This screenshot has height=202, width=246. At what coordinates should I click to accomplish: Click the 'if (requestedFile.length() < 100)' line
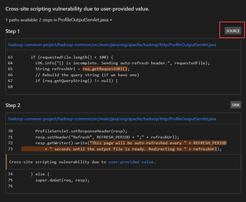pos(72,57)
